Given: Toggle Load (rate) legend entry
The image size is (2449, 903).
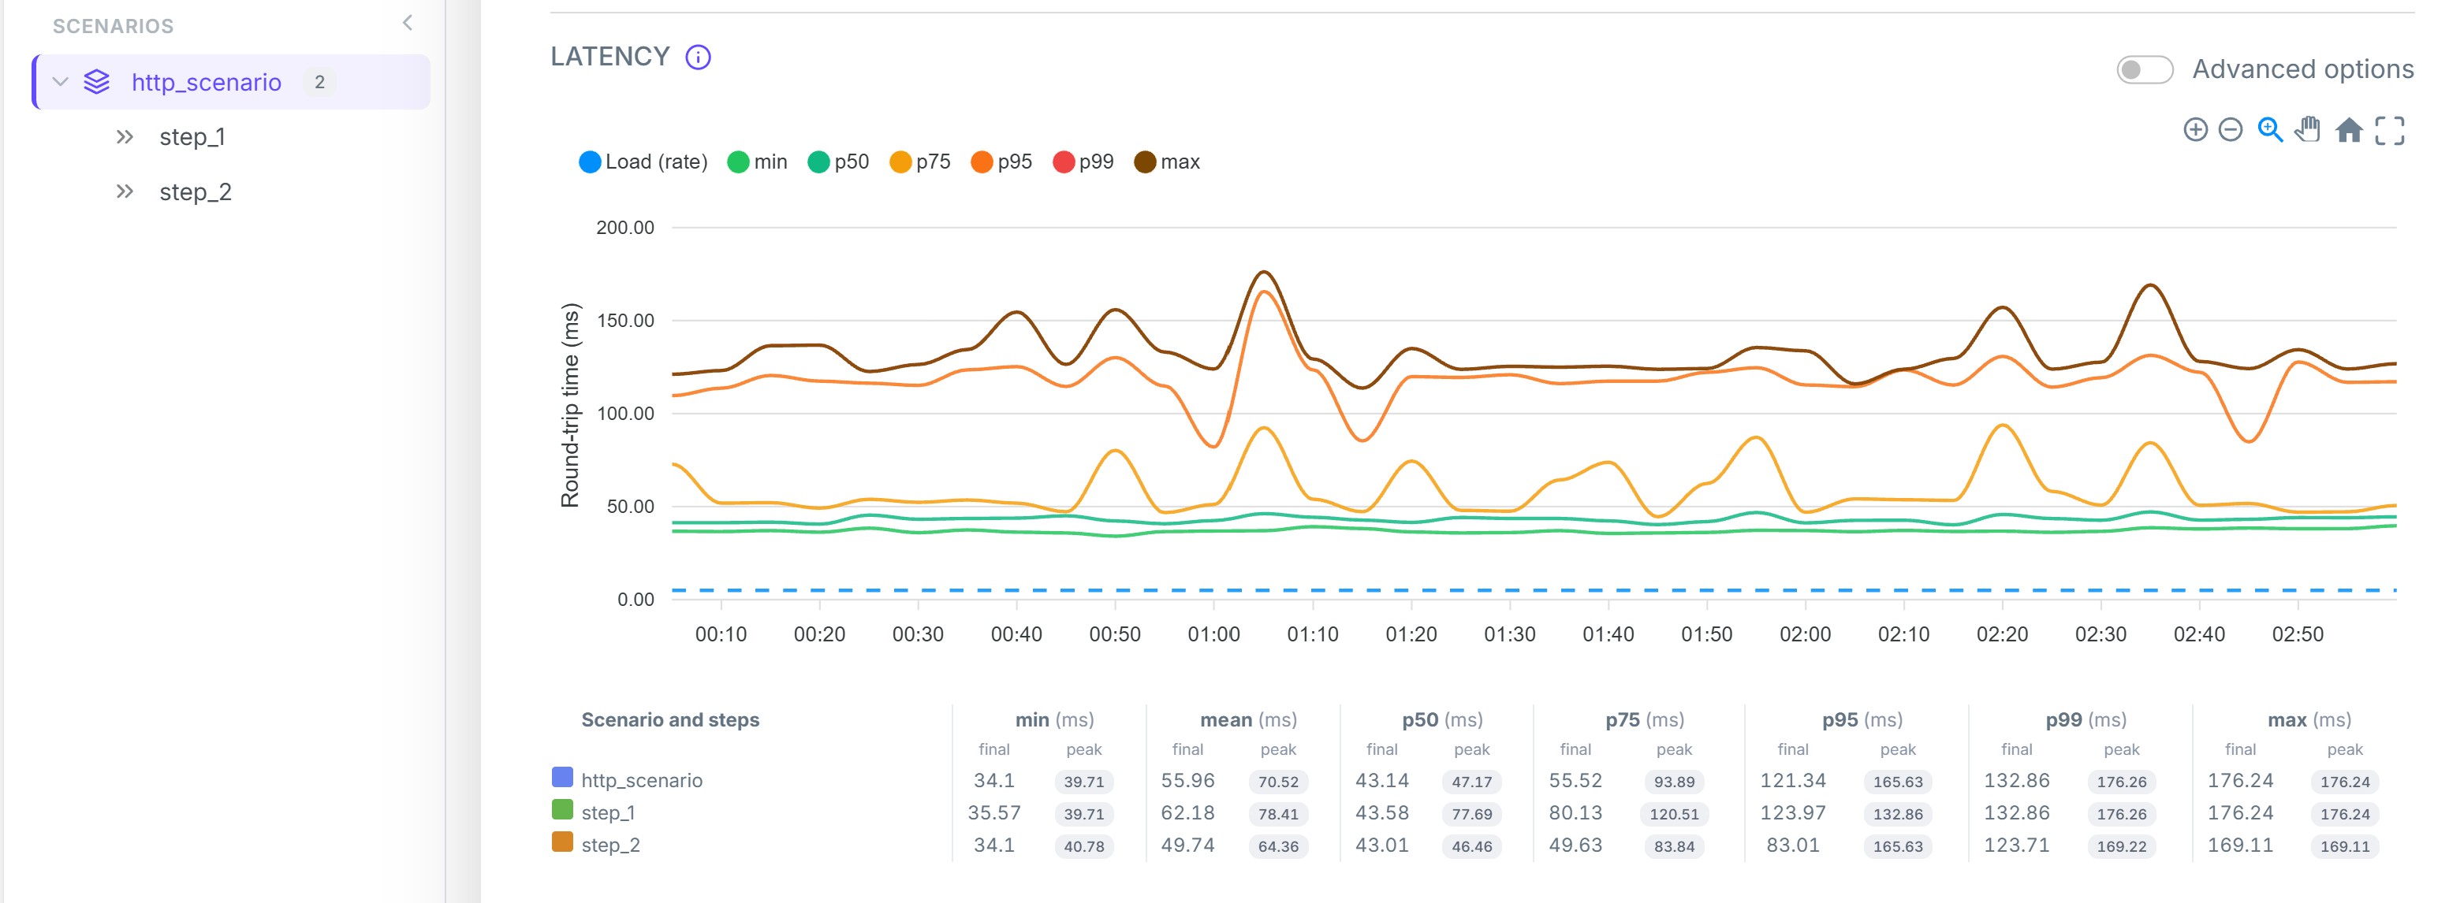Looking at the screenshot, I should click(x=643, y=162).
